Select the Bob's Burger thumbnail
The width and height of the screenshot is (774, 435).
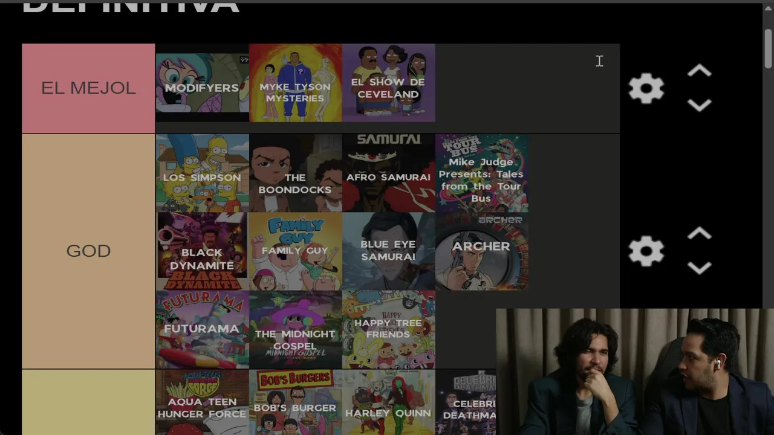point(295,402)
